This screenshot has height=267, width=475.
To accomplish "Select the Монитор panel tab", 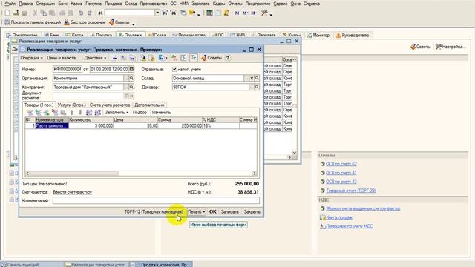I will [x=318, y=35].
